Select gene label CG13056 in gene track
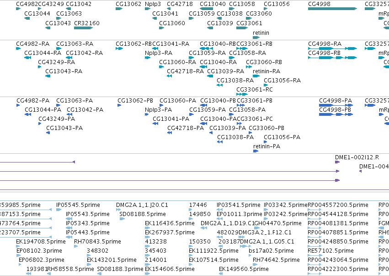 277,4
